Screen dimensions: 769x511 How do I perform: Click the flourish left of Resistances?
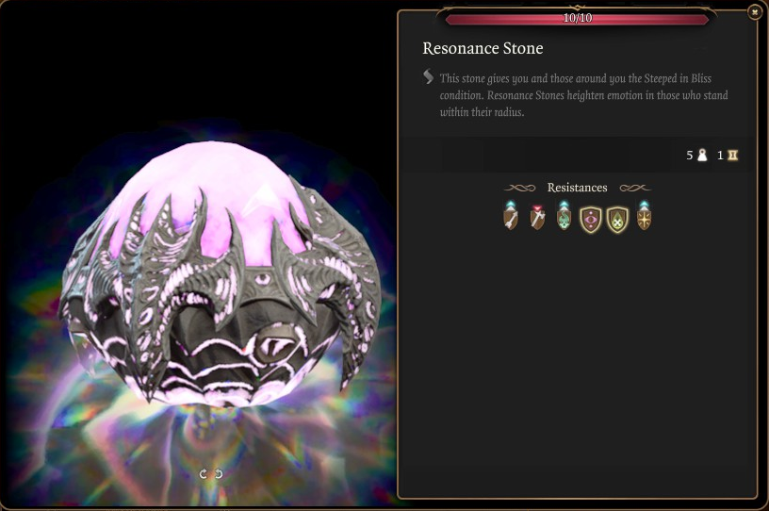coord(520,188)
